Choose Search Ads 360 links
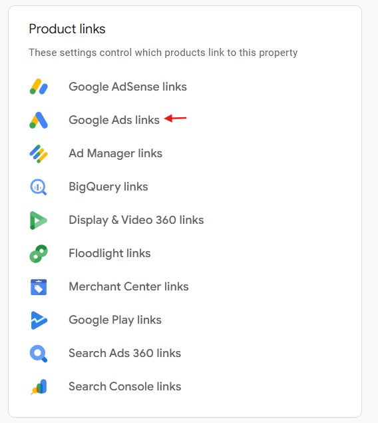This screenshot has height=423, width=378. coord(124,353)
